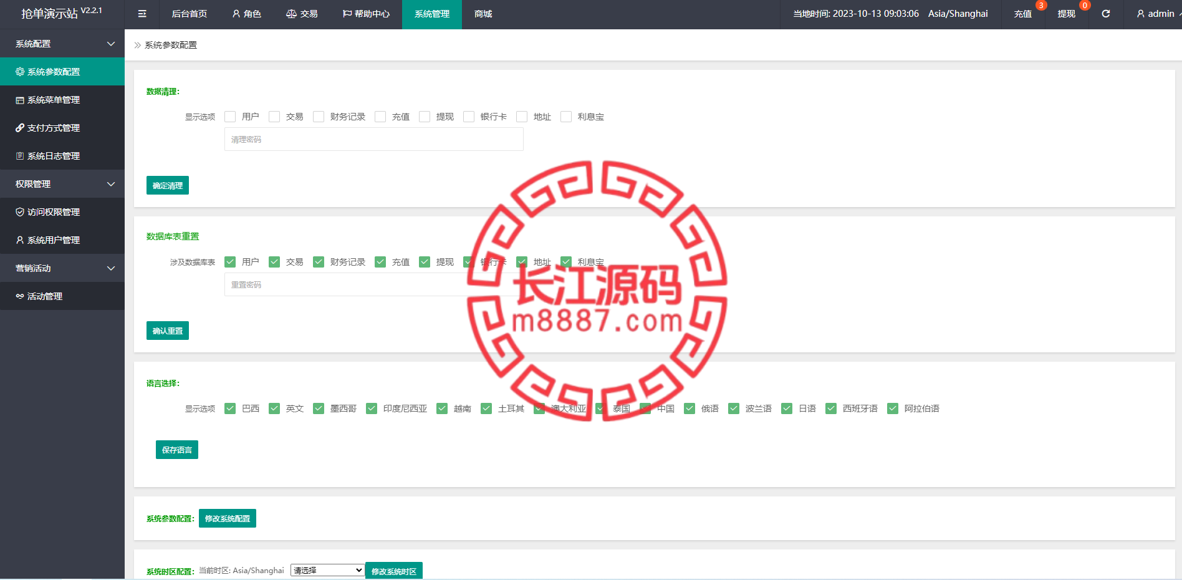Image resolution: width=1182 pixels, height=580 pixels.
Task: Open the 后台首页 top tab
Action: coord(190,14)
